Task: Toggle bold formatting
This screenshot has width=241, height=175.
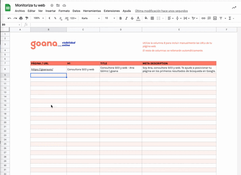Action: click(x=120, y=18)
